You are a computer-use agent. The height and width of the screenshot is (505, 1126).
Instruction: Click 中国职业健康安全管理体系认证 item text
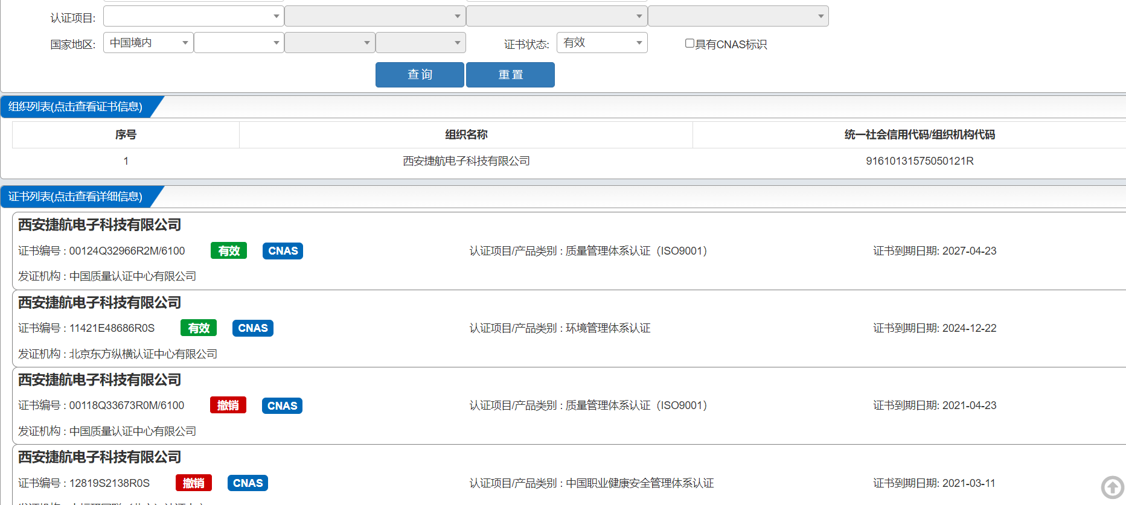click(x=640, y=483)
